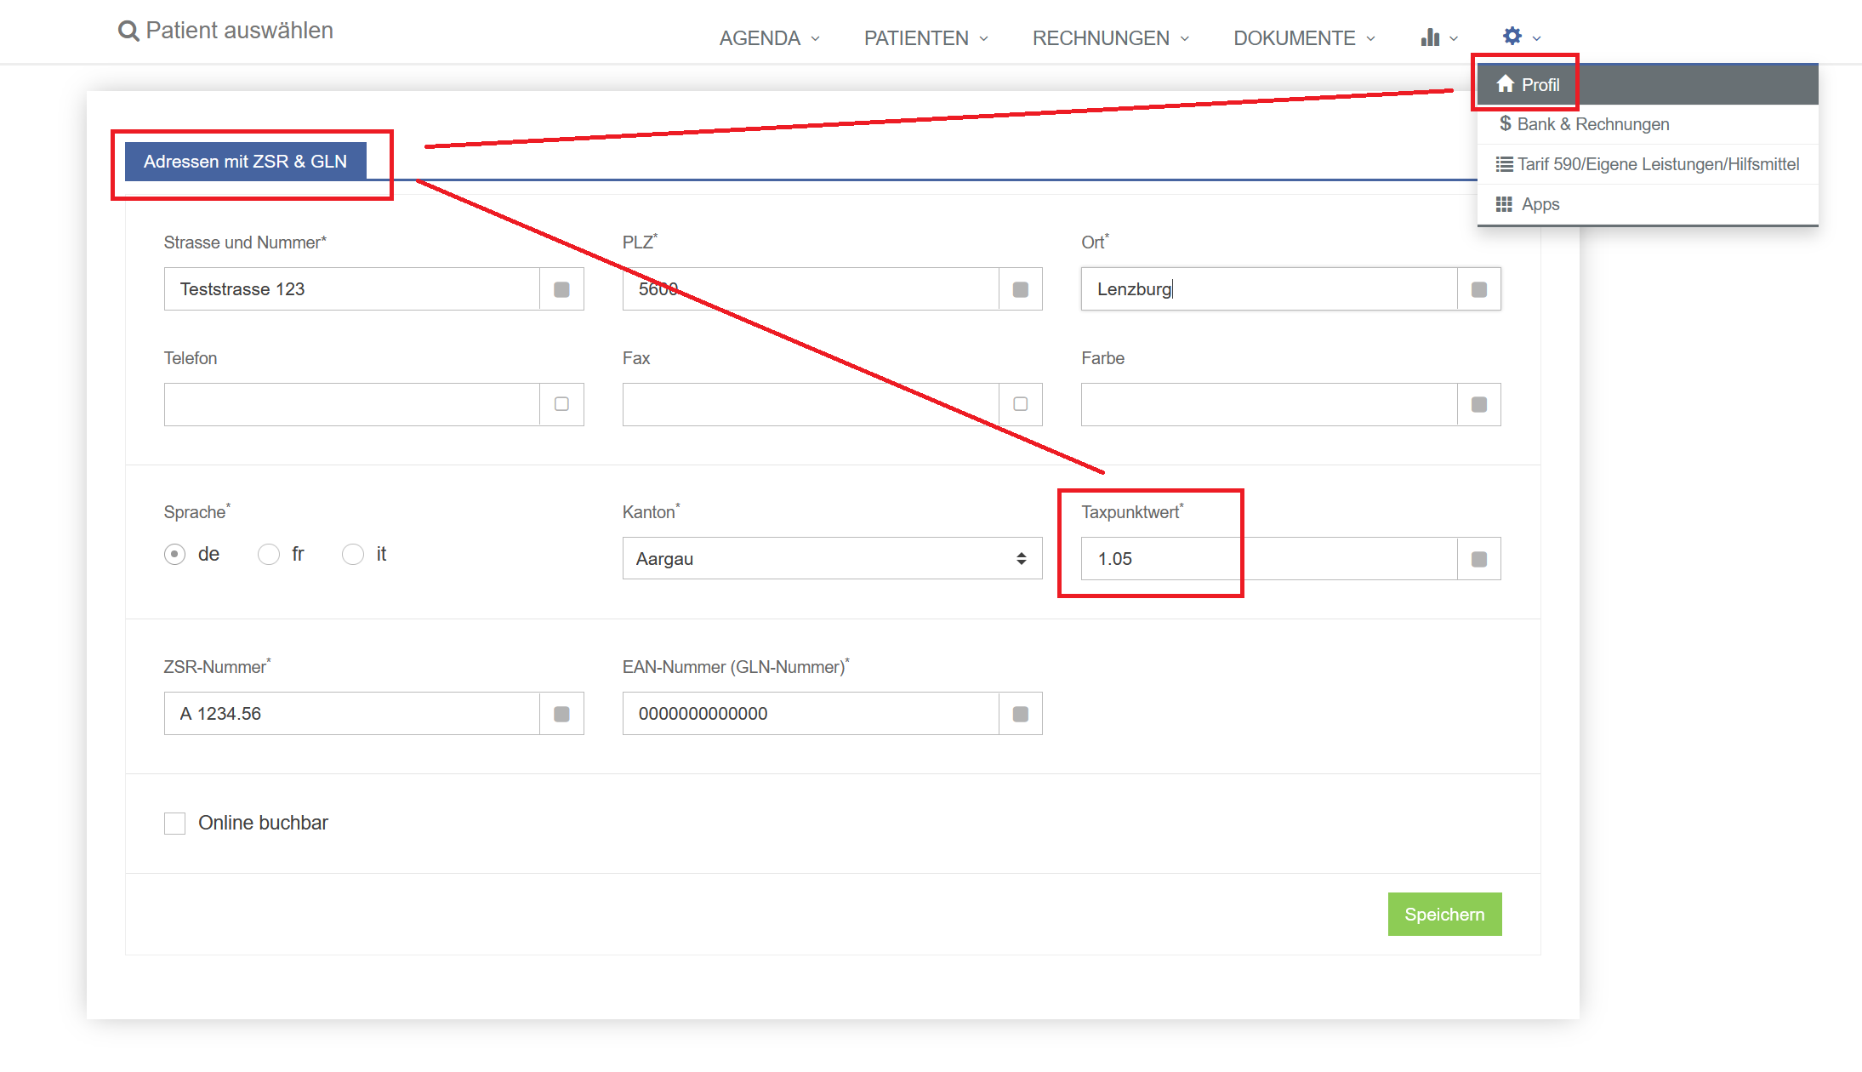Open the statistics bar chart icon

pos(1430,37)
